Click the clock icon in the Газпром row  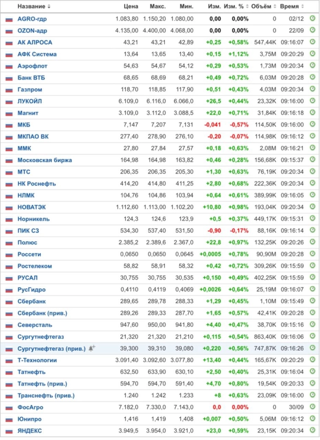(x=312, y=89)
